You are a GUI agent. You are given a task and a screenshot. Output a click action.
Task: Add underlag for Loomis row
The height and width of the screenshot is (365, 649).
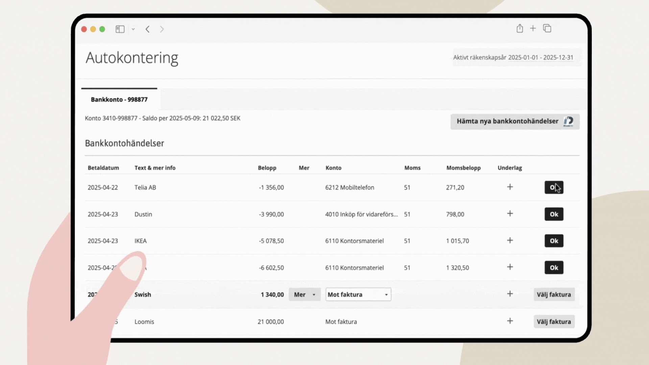[510, 321]
